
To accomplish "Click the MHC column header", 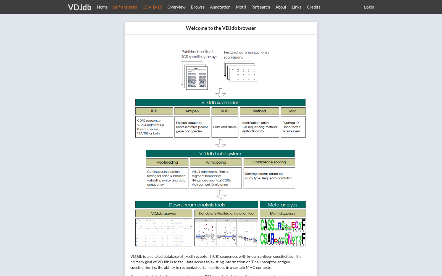I will click(x=225, y=111).
